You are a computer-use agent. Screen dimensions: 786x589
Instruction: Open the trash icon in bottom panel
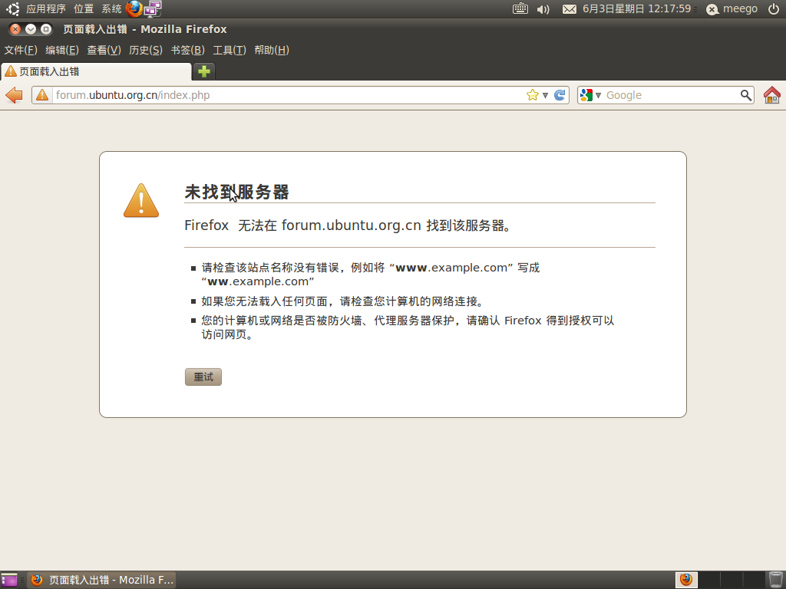(775, 580)
